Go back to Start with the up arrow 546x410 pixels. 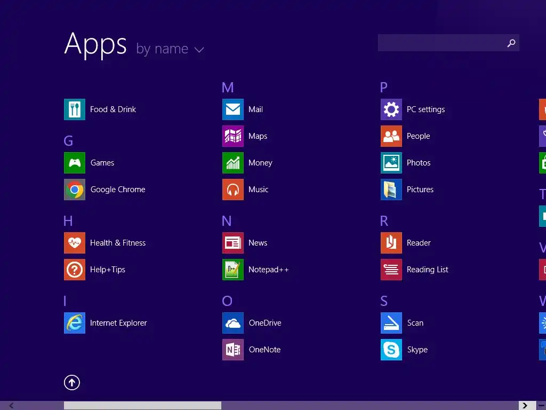coord(72,382)
